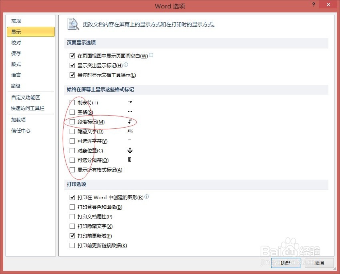Select 显示 category in sidebar
The height and width of the screenshot is (274, 340).
tap(30, 32)
